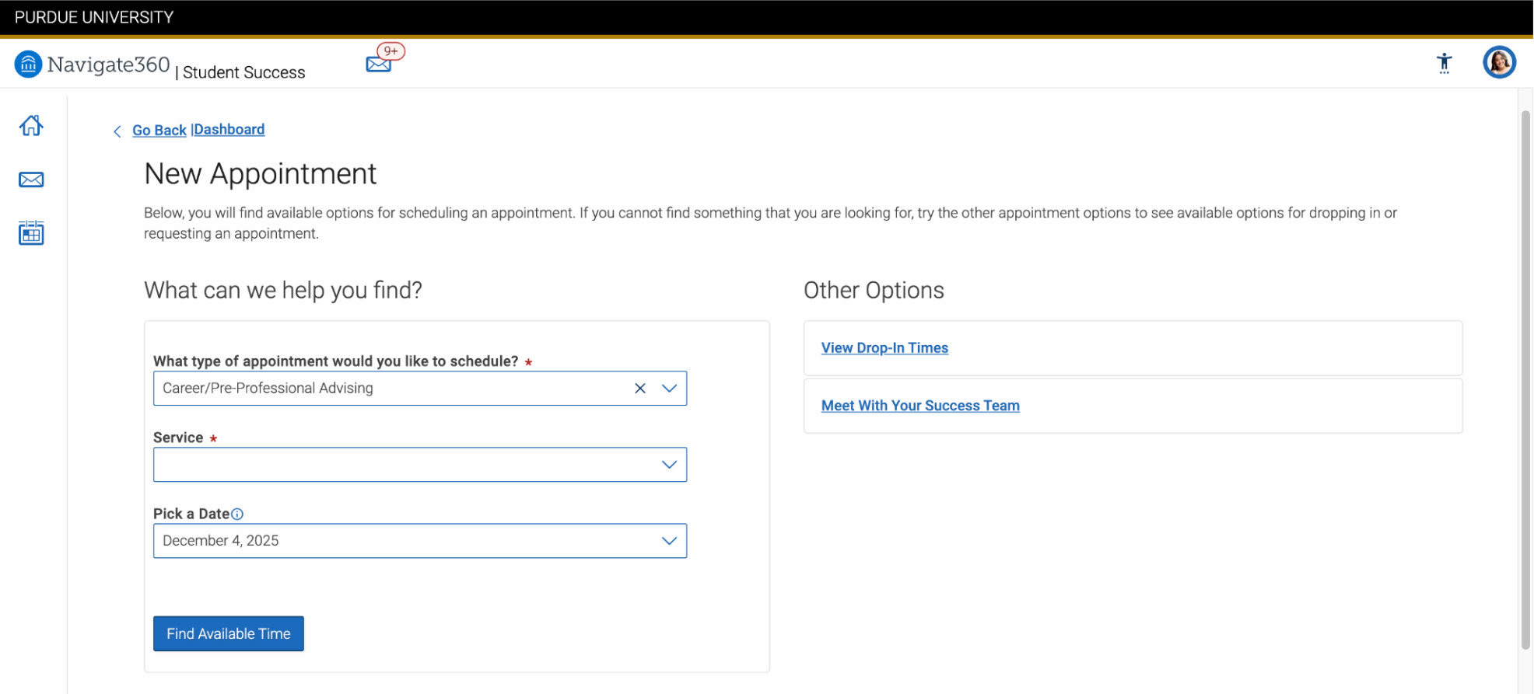Open the accessibility options icon
The height and width of the screenshot is (694, 1534).
[1445, 63]
